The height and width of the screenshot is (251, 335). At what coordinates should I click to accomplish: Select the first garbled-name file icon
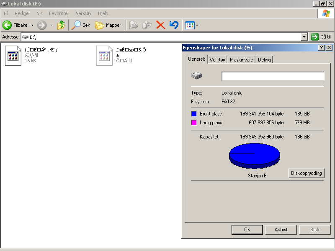(13, 56)
